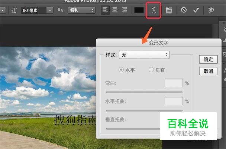The width and height of the screenshot is (226, 149).
Task: Click the 取消 cancel button
Action: coord(208,71)
